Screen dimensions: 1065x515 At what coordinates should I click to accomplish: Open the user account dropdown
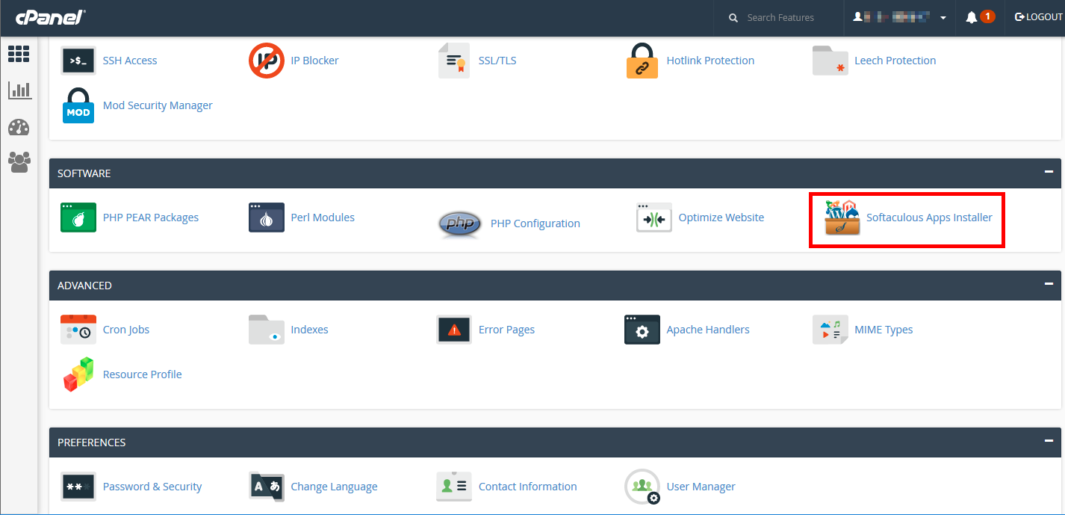click(x=900, y=17)
